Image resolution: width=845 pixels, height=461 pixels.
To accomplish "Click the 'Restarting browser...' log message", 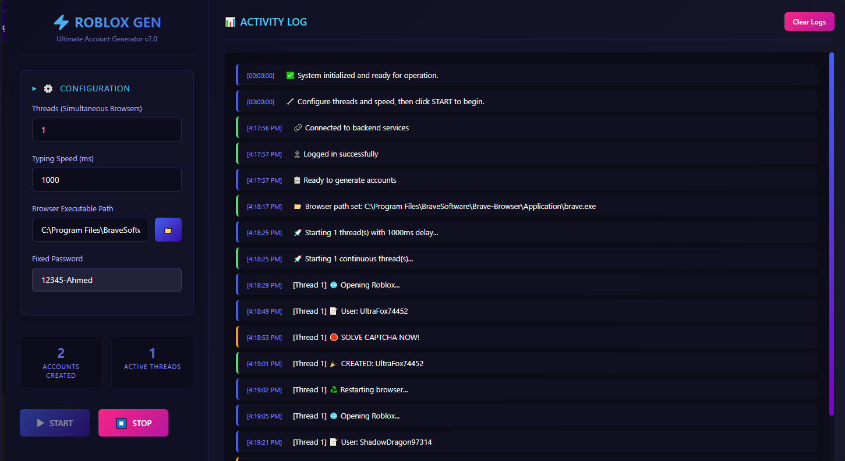I will click(374, 390).
